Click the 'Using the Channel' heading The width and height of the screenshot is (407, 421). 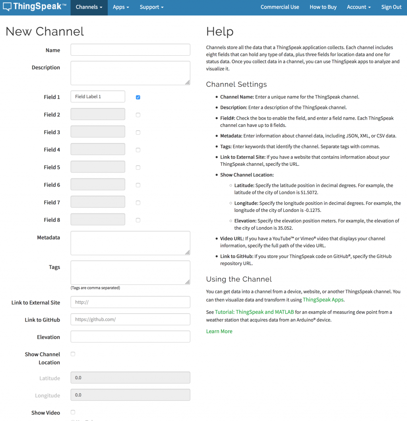pyautogui.click(x=239, y=279)
